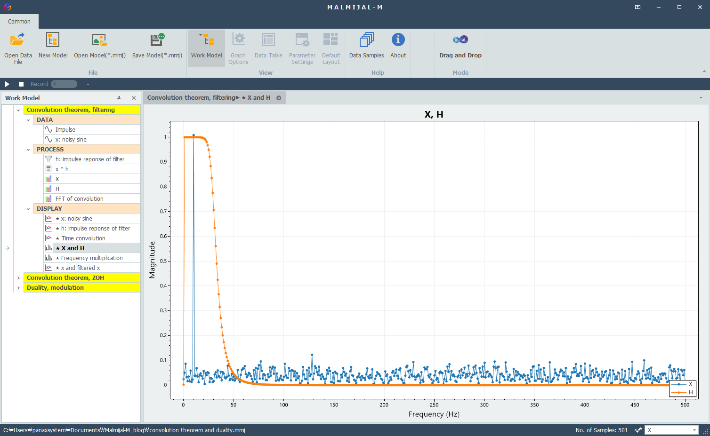This screenshot has height=436, width=710.
Task: Select the Impulse data item
Action: click(92, 130)
